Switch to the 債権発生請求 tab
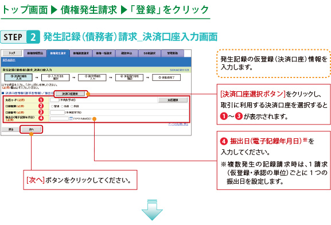The width and height of the screenshot is (331, 225). (x=58, y=53)
